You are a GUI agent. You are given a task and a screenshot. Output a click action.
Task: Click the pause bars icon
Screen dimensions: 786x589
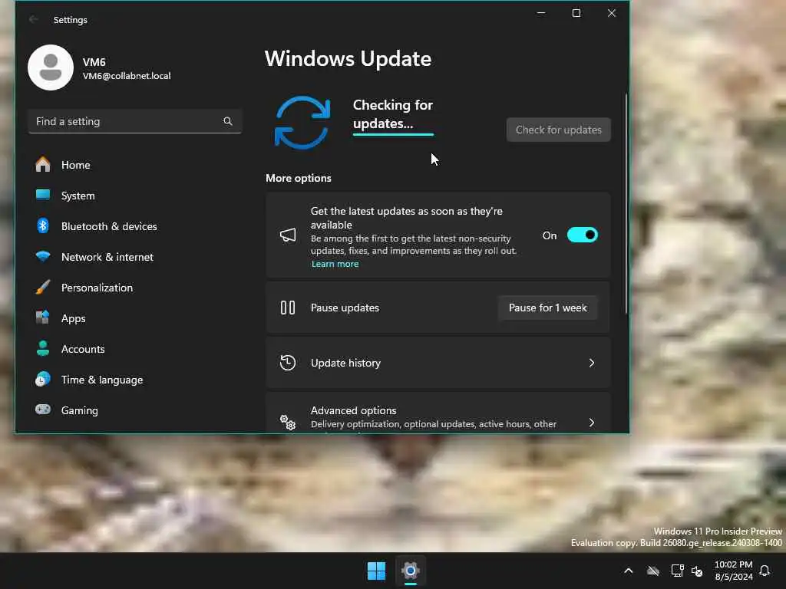(288, 308)
